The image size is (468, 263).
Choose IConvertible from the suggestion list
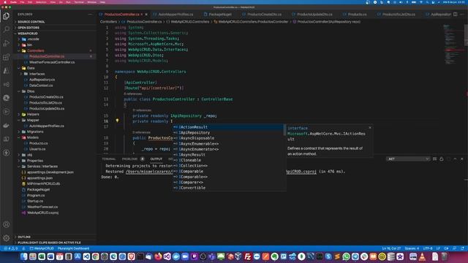pyautogui.click(x=228, y=188)
